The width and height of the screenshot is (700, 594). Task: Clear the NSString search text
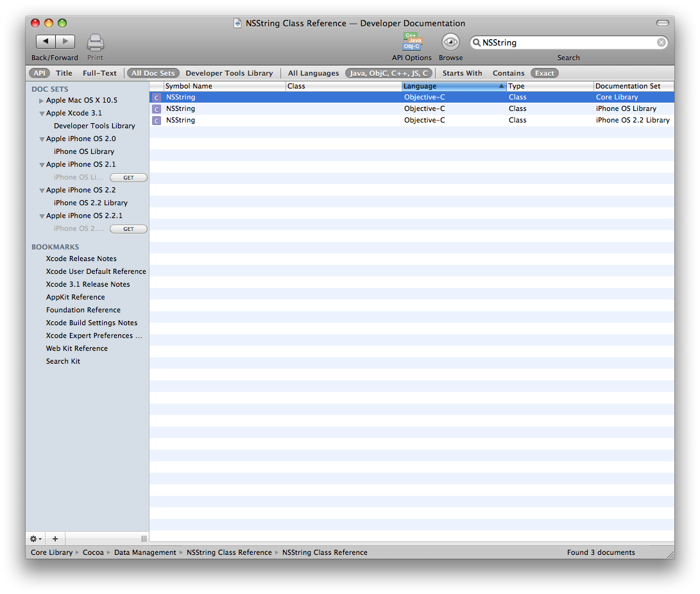(x=661, y=42)
